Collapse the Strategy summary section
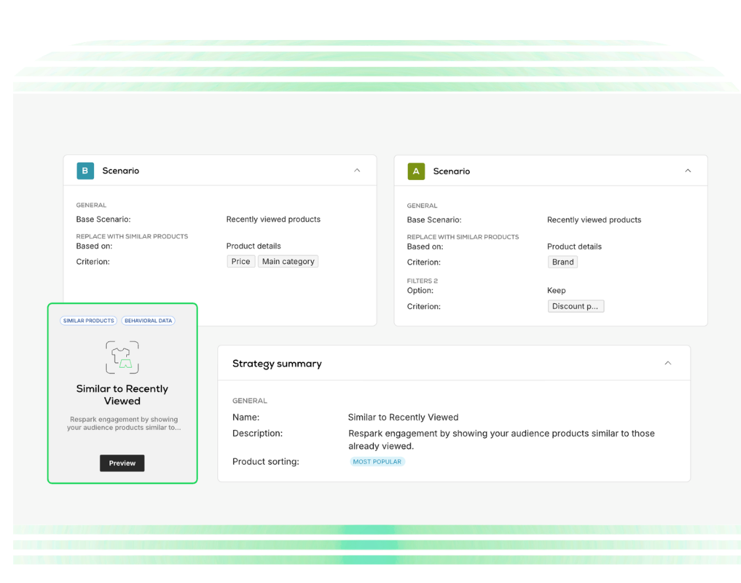The height and width of the screenshot is (583, 741). 667,363
